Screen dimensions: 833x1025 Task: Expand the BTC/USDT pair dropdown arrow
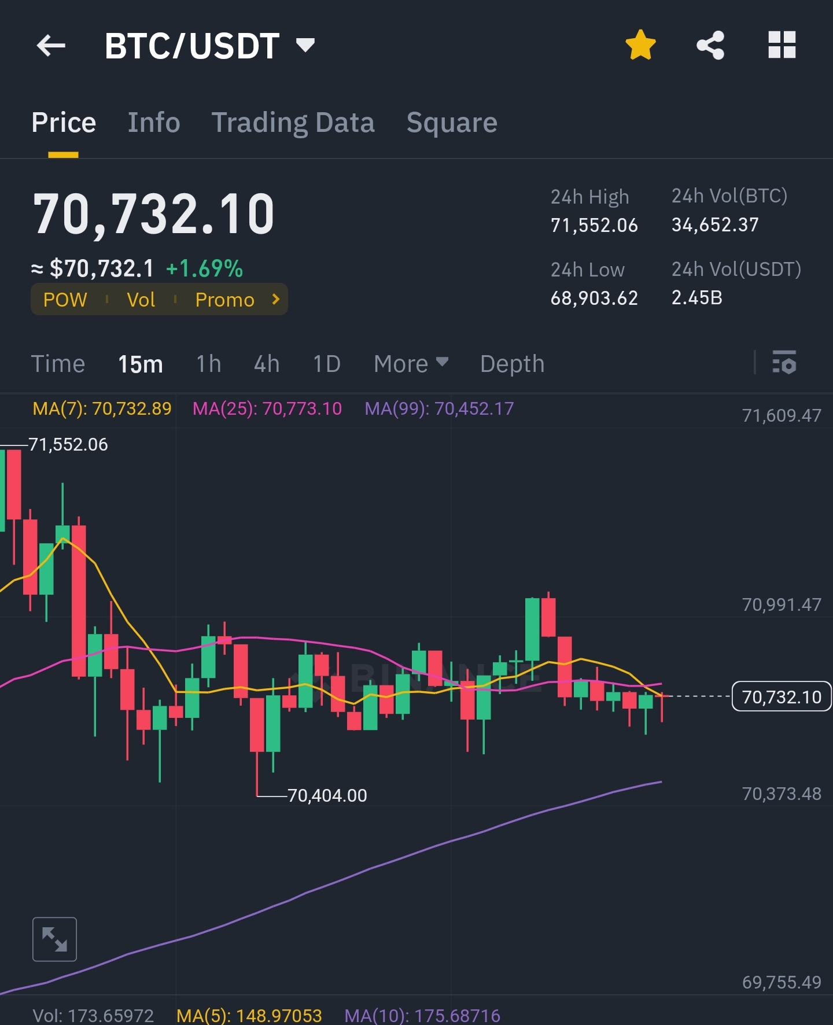(305, 45)
